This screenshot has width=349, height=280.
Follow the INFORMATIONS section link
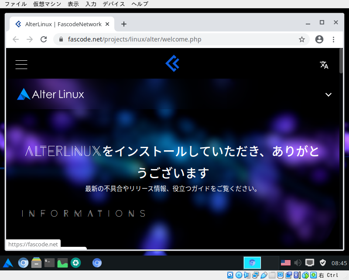(x=83, y=214)
